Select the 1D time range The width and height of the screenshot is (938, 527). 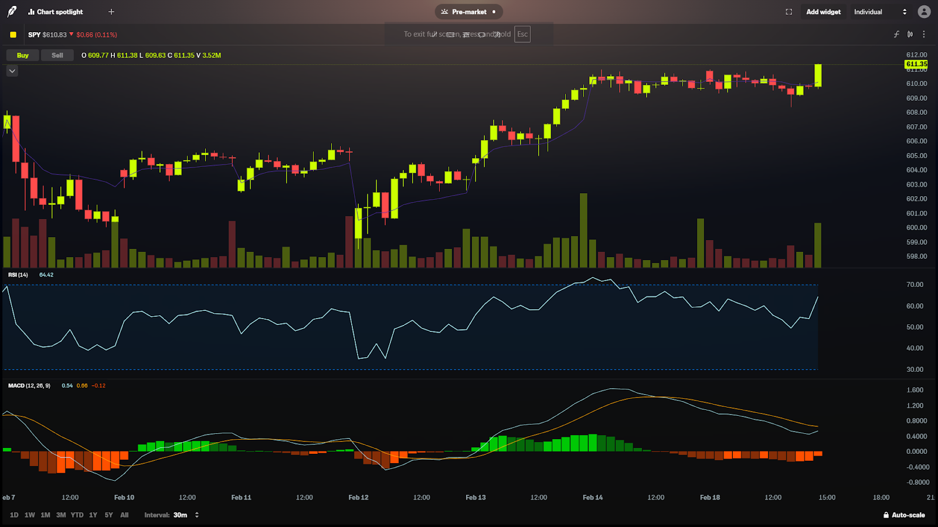14,515
